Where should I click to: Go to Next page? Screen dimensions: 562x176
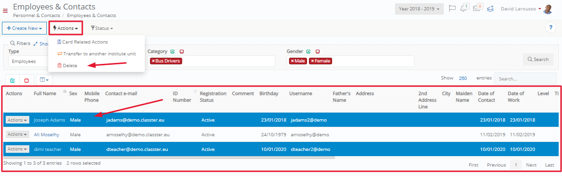531,165
